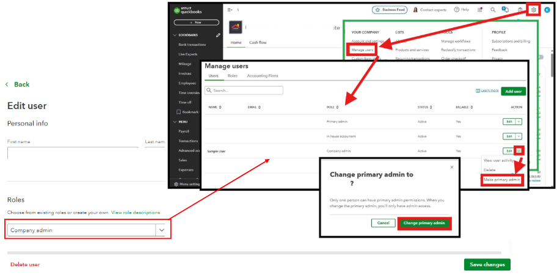Open the K profile avatar
Screen dimensions: 557x276
coord(547,10)
